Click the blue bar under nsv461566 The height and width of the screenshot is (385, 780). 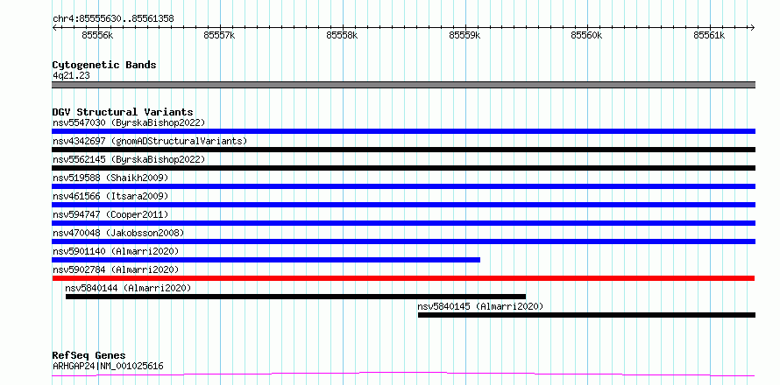[403, 205]
